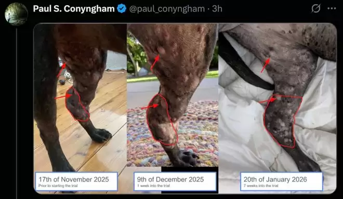The width and height of the screenshot is (343, 199).
Task: Open the @paul_conyngham handle link
Action: click(x=167, y=9)
